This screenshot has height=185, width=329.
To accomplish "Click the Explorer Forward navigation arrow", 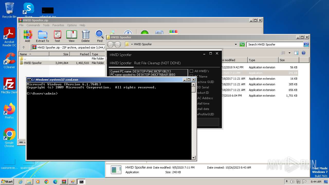I will (x=117, y=44).
